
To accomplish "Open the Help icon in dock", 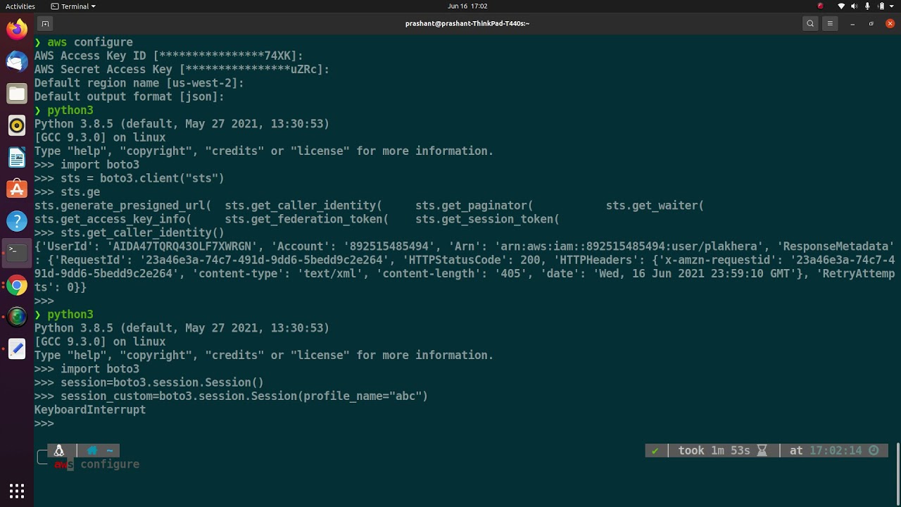I will click(x=17, y=221).
